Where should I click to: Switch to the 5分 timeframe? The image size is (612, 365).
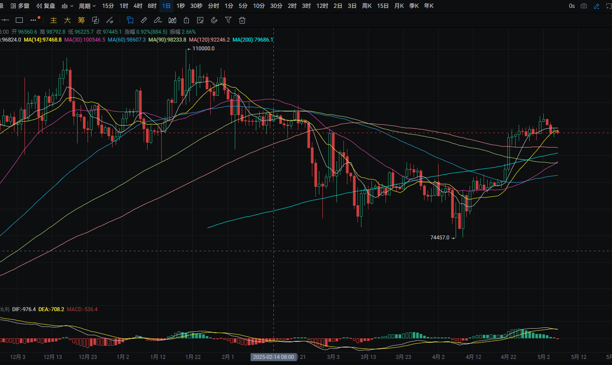point(243,6)
